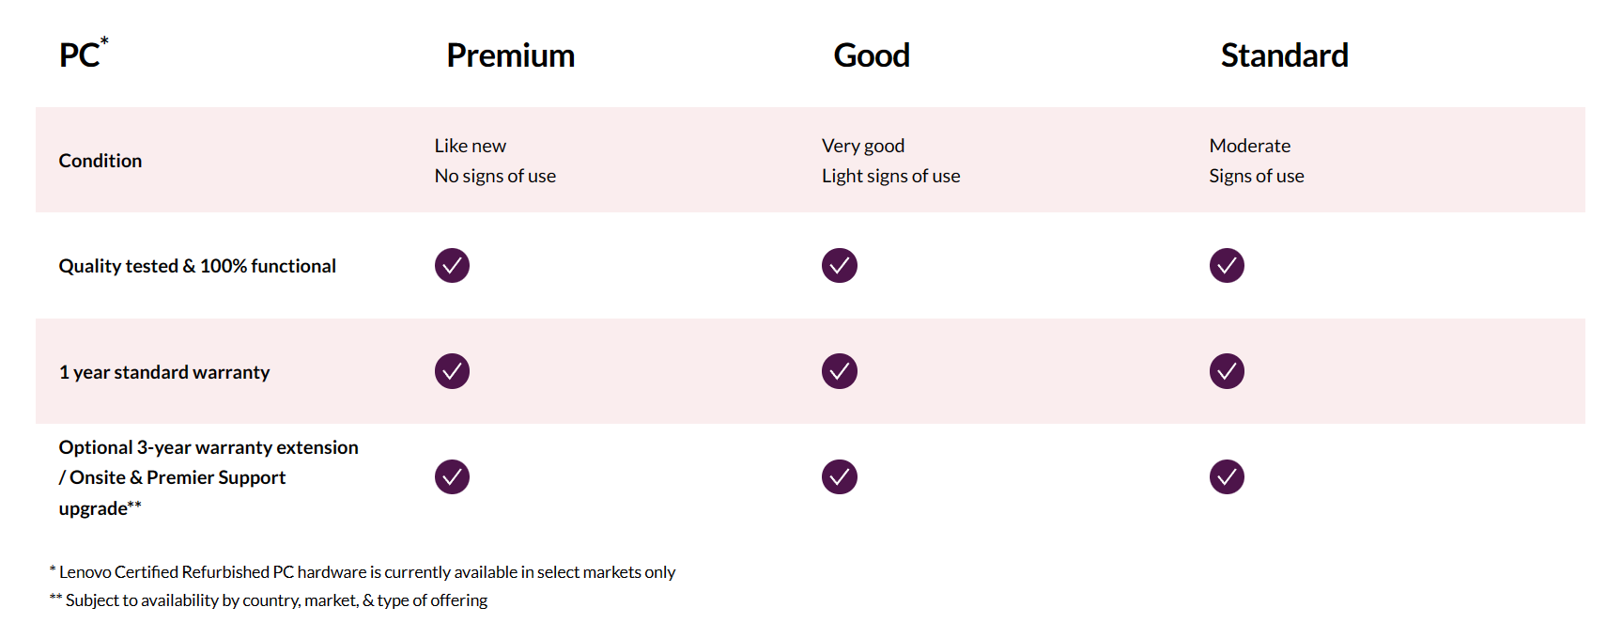Click 'Quality tested & 100% functional' label
Image resolution: width=1607 pixels, height=623 pixels.
[x=197, y=266]
